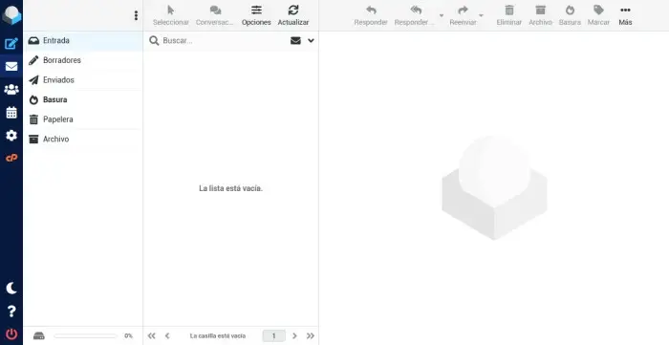Click the Logout power icon
Screen dimensions: 669x345
point(11,334)
